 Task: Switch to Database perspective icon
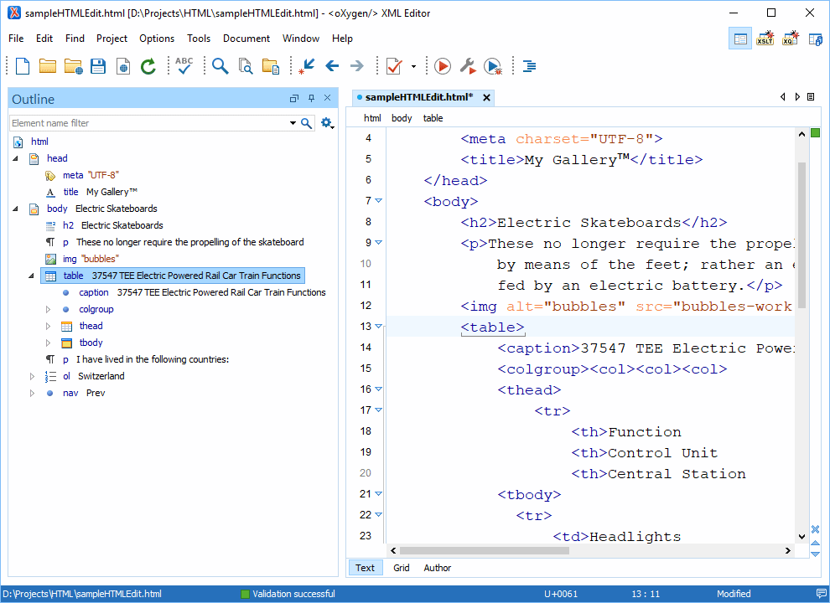816,39
